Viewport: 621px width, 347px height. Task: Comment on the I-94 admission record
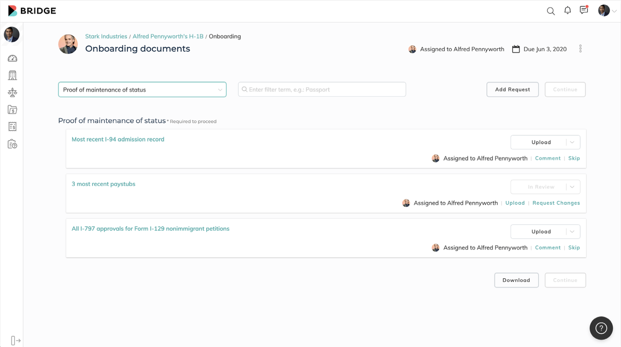point(548,158)
